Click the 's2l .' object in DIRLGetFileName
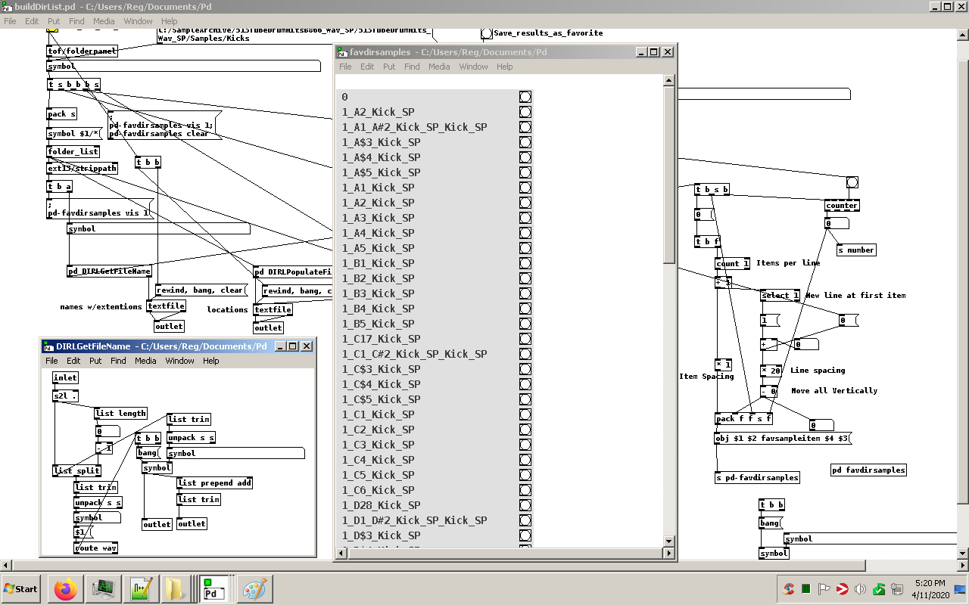Screen dimensions: 969x605 [x=66, y=396]
